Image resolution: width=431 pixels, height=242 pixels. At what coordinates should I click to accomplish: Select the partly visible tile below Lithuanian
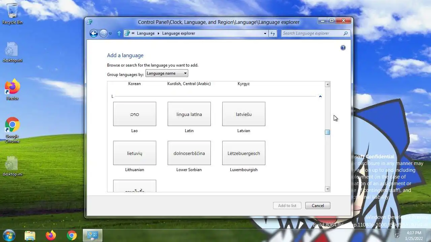pos(135,186)
